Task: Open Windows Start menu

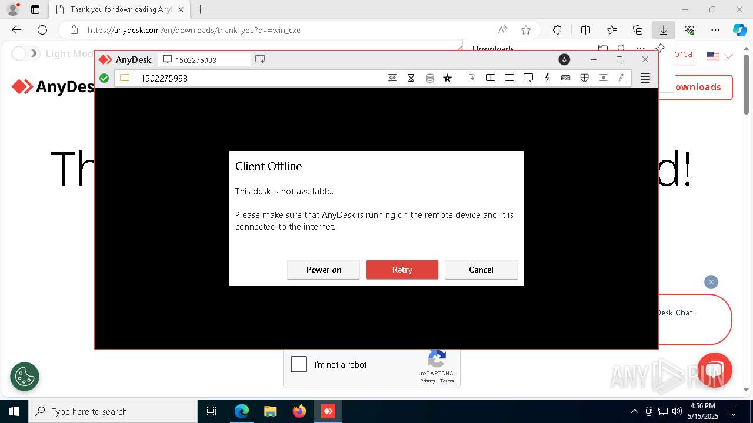Action: pyautogui.click(x=14, y=411)
